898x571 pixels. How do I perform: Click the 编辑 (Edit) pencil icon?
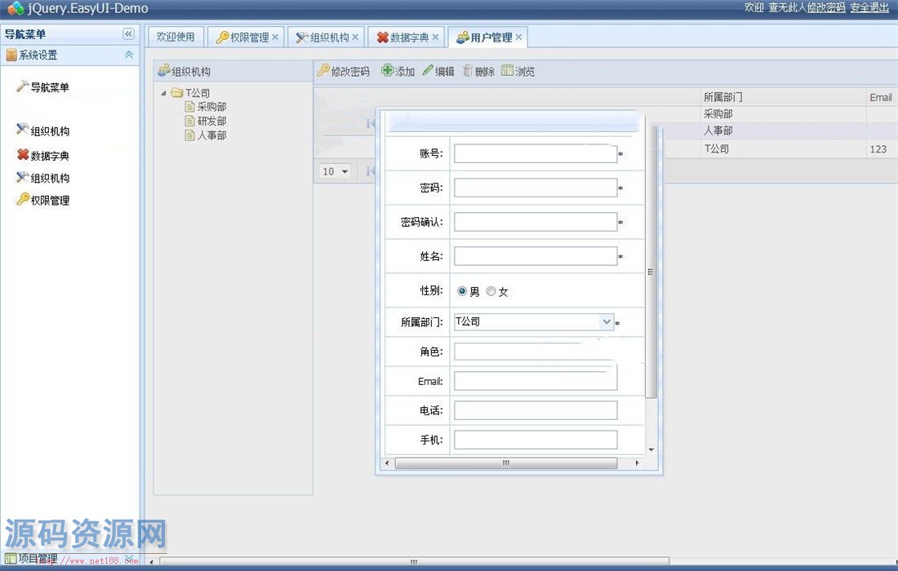428,71
